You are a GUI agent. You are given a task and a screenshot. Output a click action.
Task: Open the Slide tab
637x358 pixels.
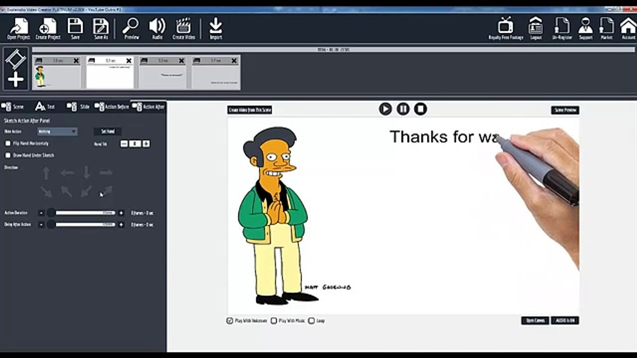pyautogui.click(x=79, y=107)
